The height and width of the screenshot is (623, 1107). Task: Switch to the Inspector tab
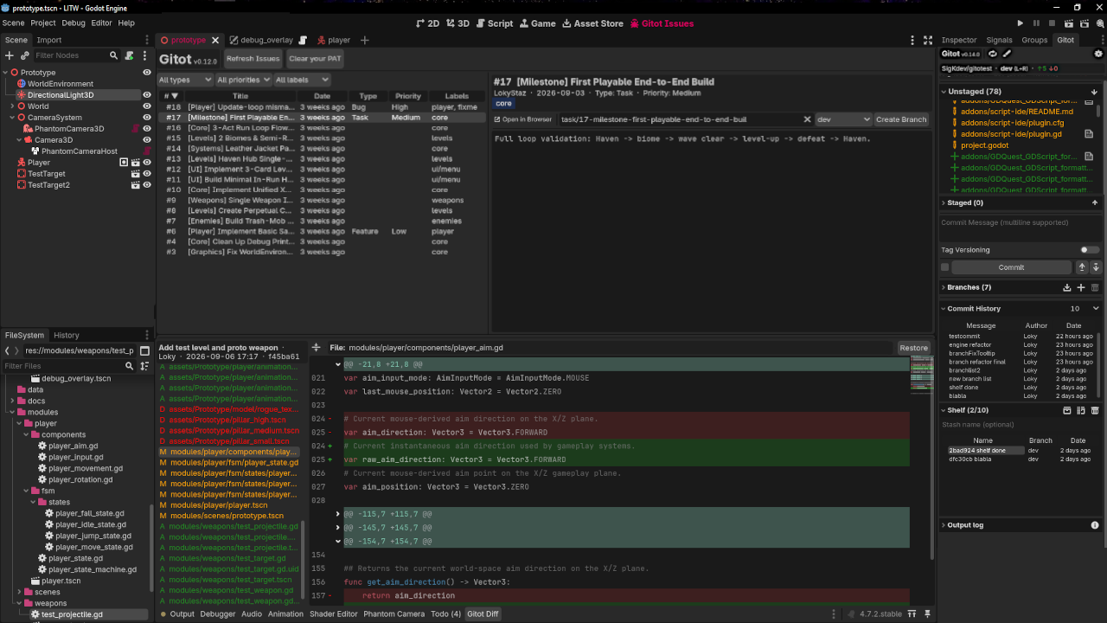click(959, 40)
